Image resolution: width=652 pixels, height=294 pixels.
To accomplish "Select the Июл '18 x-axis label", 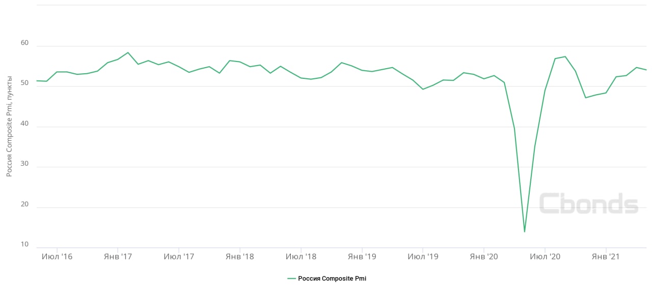I will coord(301,257).
